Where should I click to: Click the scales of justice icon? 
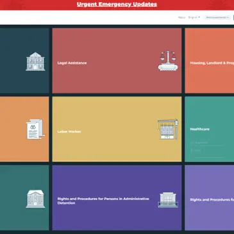[168, 60]
